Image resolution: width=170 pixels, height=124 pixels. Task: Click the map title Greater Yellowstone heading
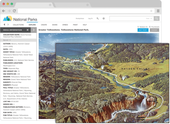(x=64, y=30)
